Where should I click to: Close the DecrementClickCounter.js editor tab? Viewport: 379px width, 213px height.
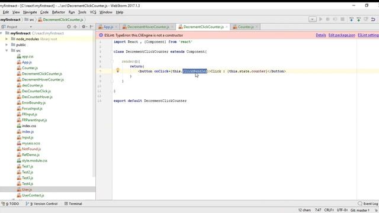(227, 27)
